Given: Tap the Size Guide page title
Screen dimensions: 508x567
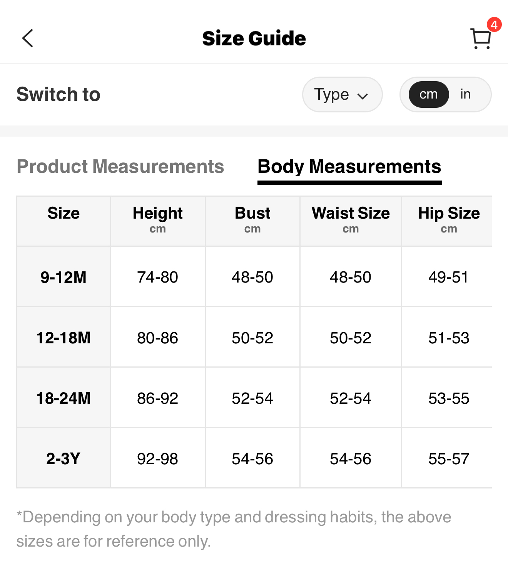Looking at the screenshot, I should pyautogui.click(x=254, y=38).
